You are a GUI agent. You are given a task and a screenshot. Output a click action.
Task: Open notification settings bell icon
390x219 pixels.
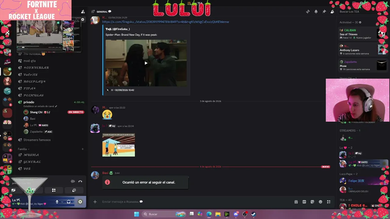[316, 12]
